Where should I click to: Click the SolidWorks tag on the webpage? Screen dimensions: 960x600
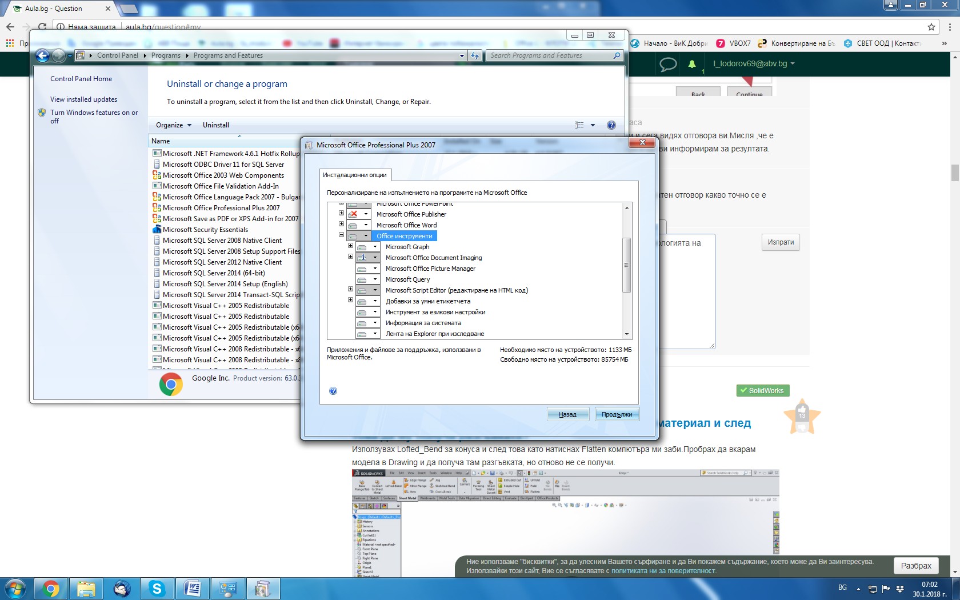pyautogui.click(x=763, y=391)
